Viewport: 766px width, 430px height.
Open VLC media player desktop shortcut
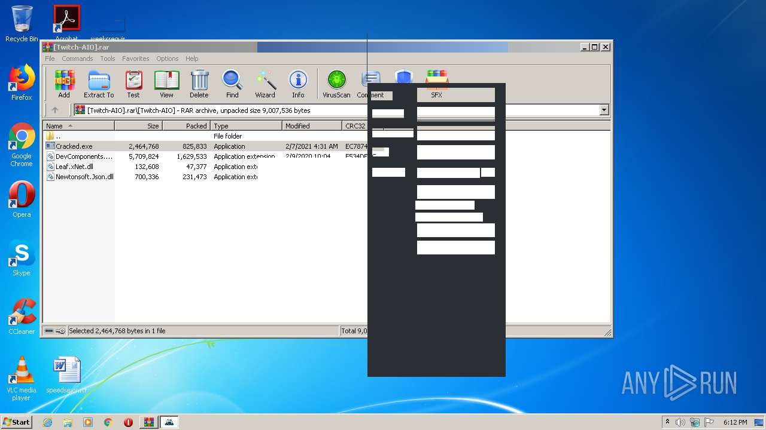[x=22, y=379]
